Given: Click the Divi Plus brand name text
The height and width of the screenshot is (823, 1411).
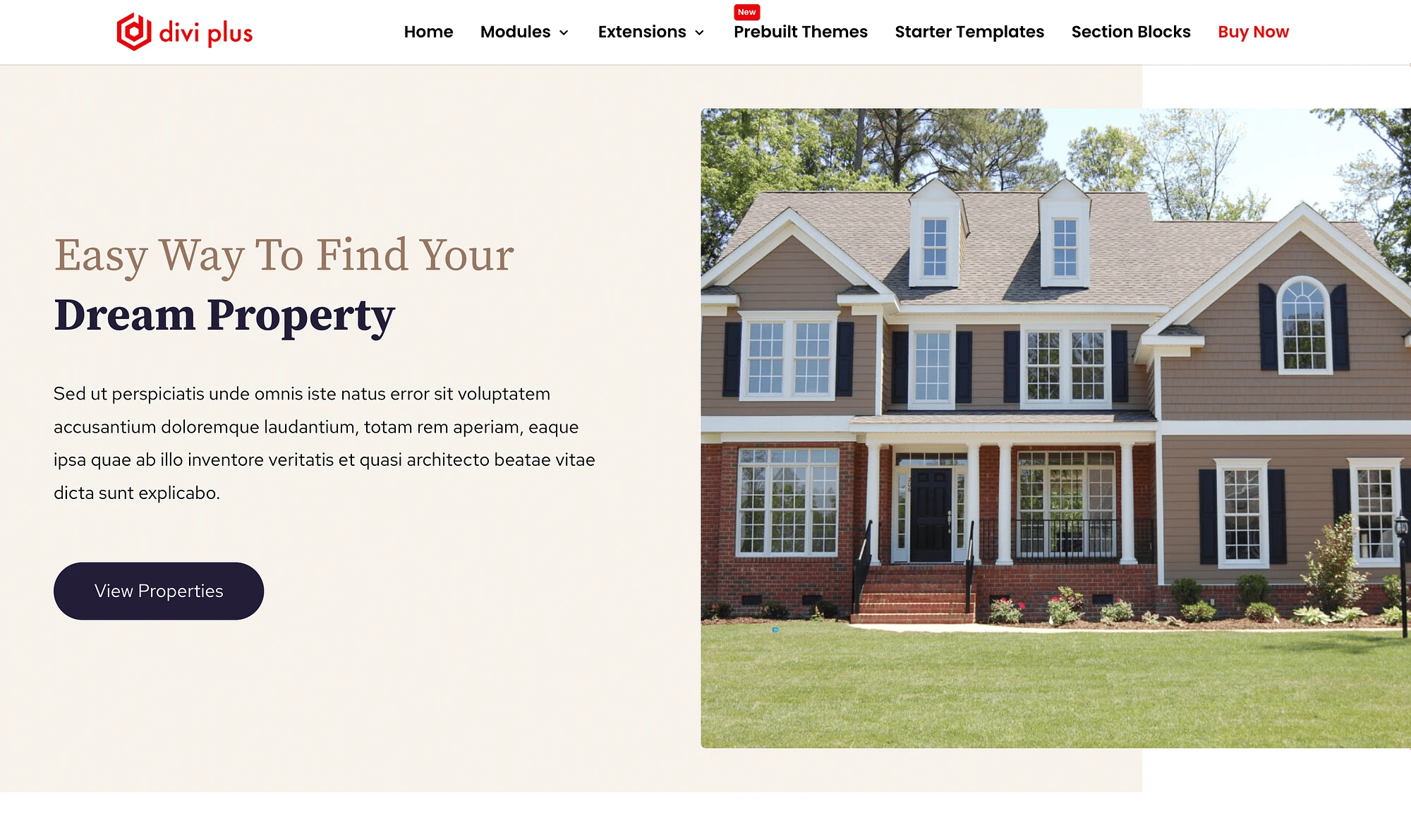Looking at the screenshot, I should [x=204, y=32].
